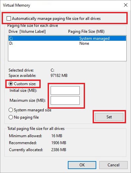This screenshot has height=173, width=131.
Task: Select the System managed size option
Action: [11, 110]
